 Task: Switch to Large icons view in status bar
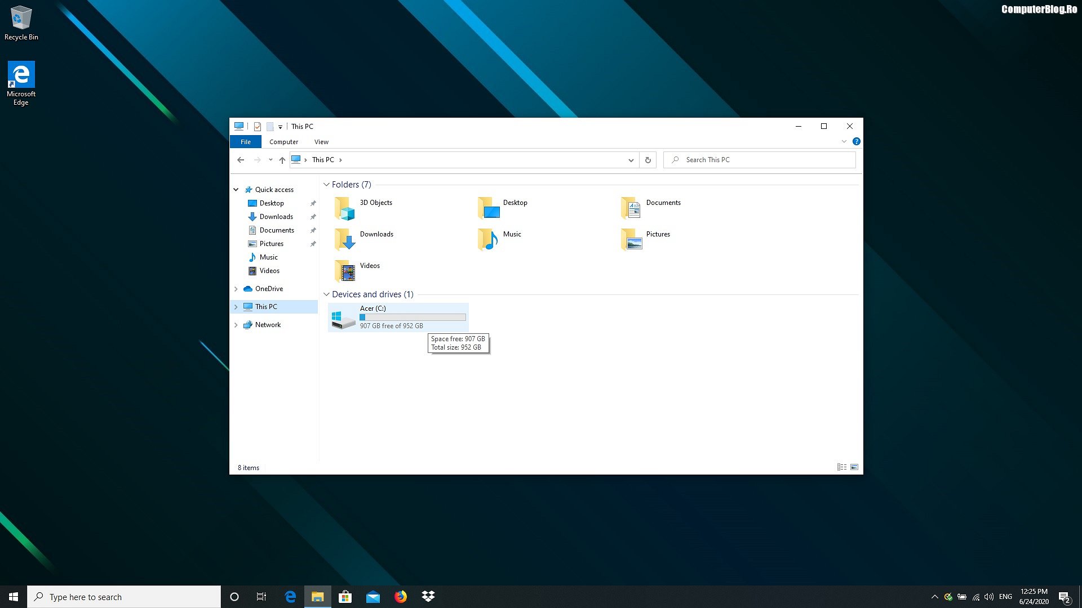(854, 467)
